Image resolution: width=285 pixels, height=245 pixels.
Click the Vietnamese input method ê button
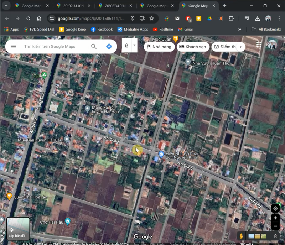(126, 46)
